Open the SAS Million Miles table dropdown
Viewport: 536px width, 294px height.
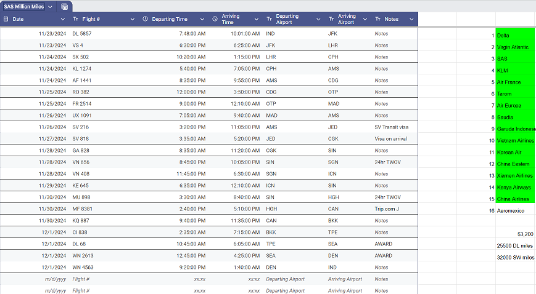click(50, 7)
